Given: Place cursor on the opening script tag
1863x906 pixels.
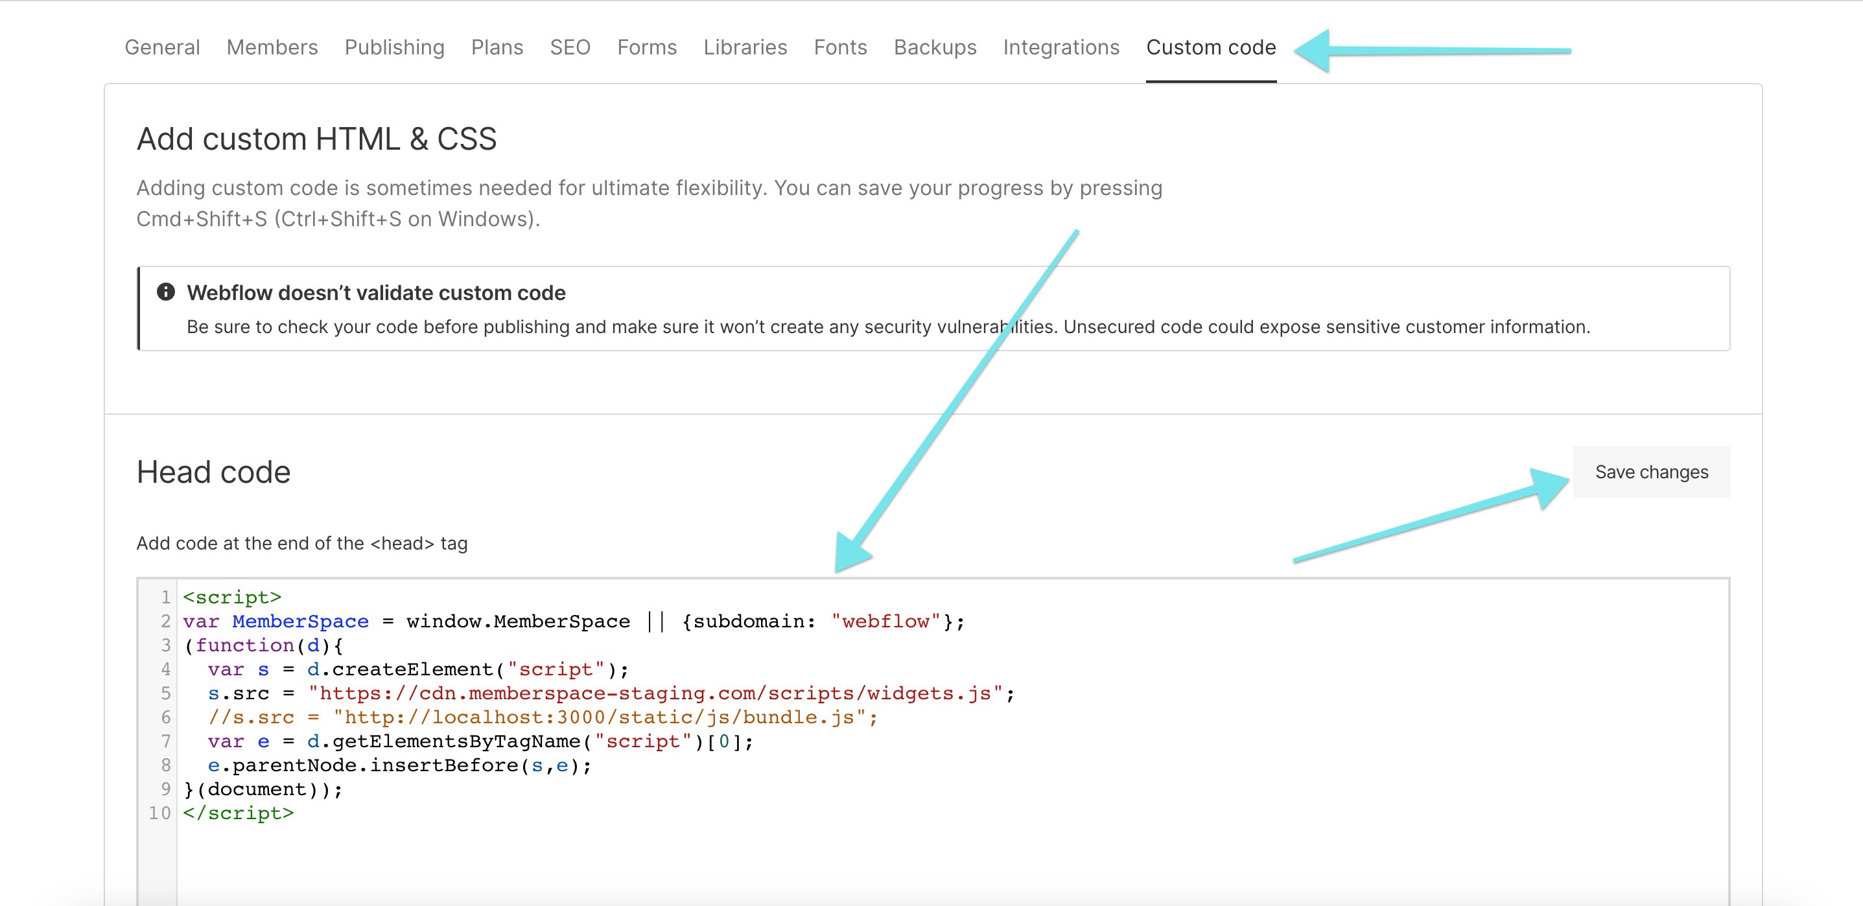Looking at the screenshot, I should [231, 598].
